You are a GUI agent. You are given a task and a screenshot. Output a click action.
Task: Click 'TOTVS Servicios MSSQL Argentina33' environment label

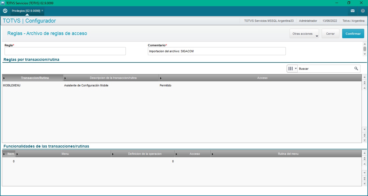(269, 21)
